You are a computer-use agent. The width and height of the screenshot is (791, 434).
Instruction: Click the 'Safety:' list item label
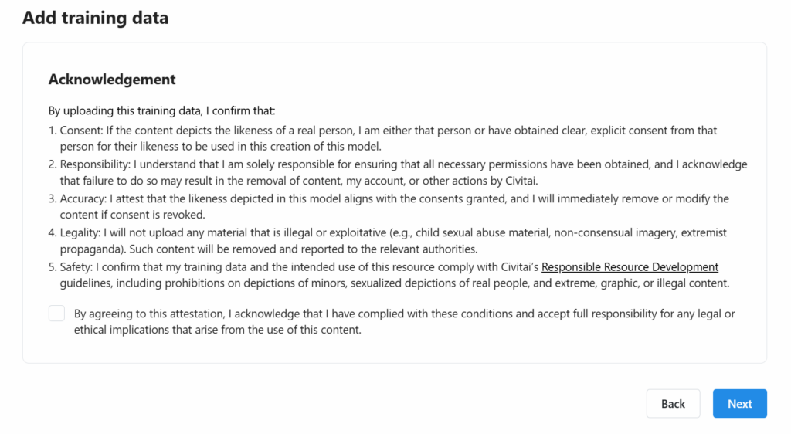(76, 266)
